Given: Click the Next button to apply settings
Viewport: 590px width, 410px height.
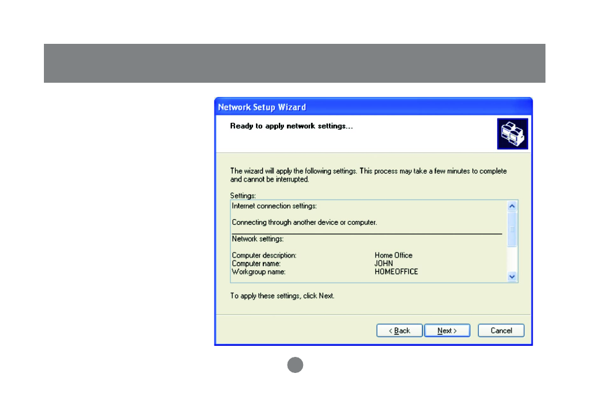Looking at the screenshot, I should tap(447, 331).
